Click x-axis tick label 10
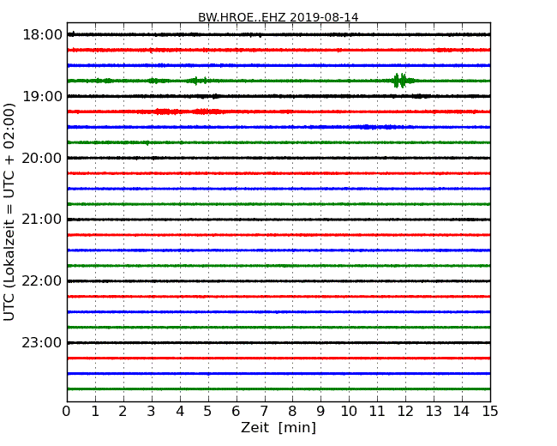The width and height of the screenshot is (557, 446). [x=349, y=412]
